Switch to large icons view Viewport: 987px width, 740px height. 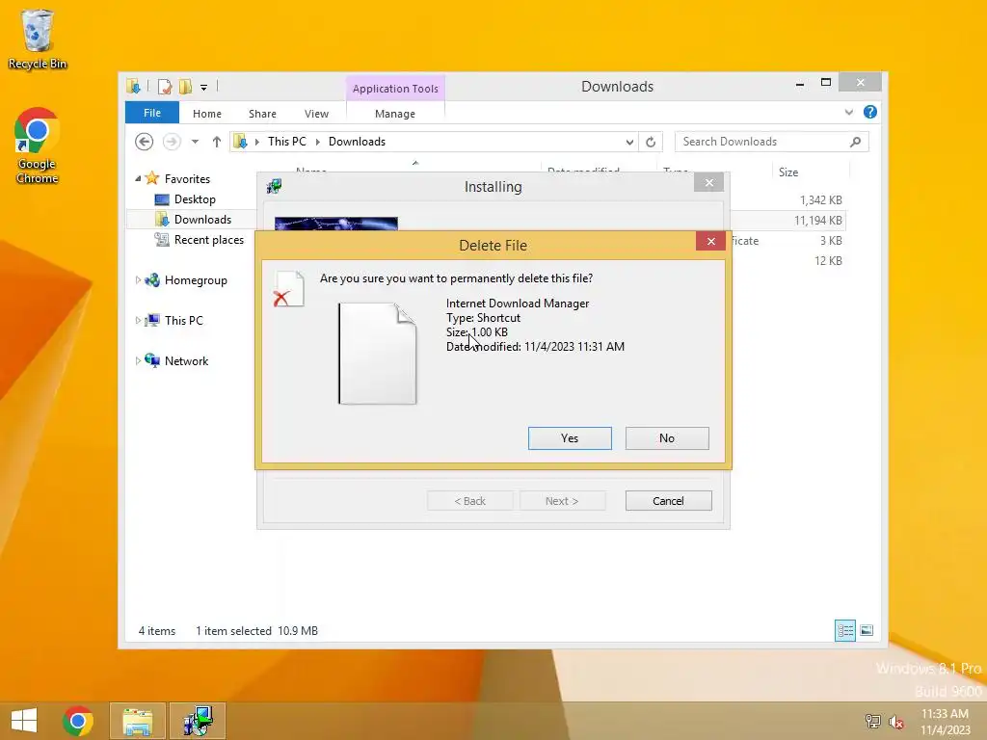click(867, 630)
